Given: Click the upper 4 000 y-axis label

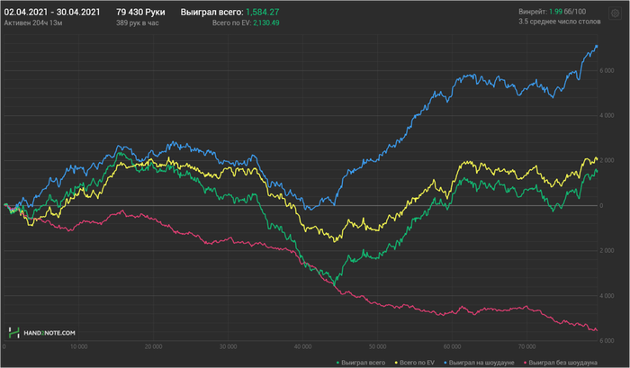Looking at the screenshot, I should pos(607,116).
